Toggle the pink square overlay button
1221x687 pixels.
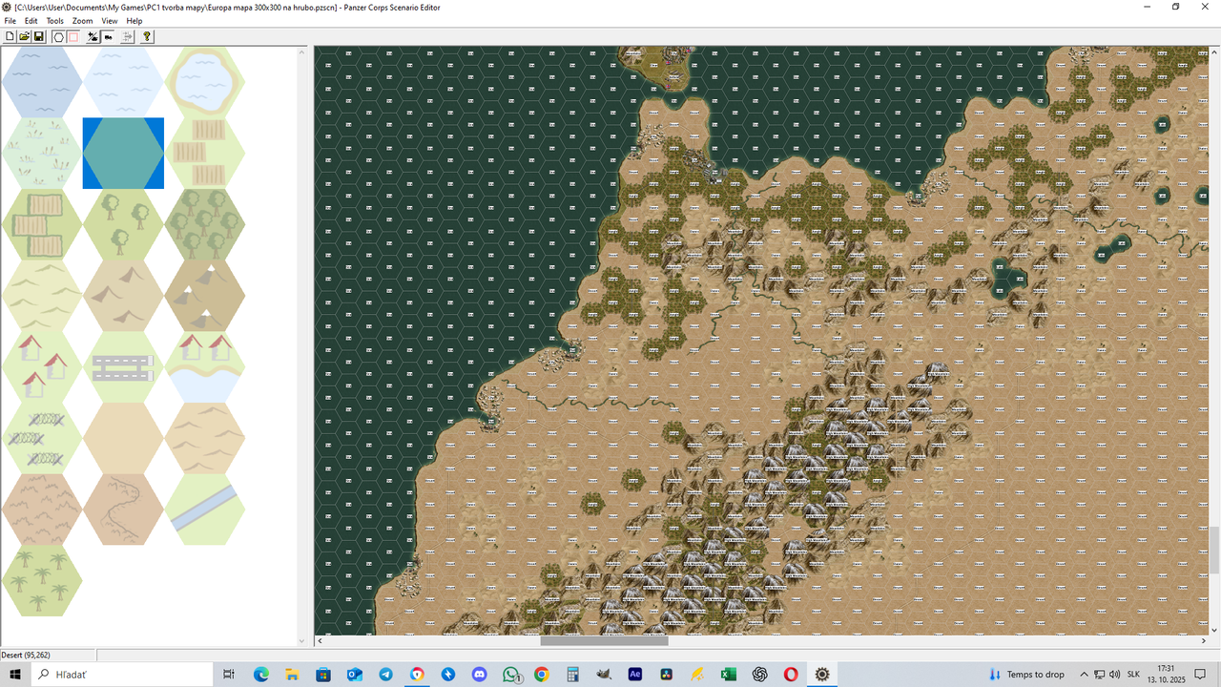tap(72, 36)
